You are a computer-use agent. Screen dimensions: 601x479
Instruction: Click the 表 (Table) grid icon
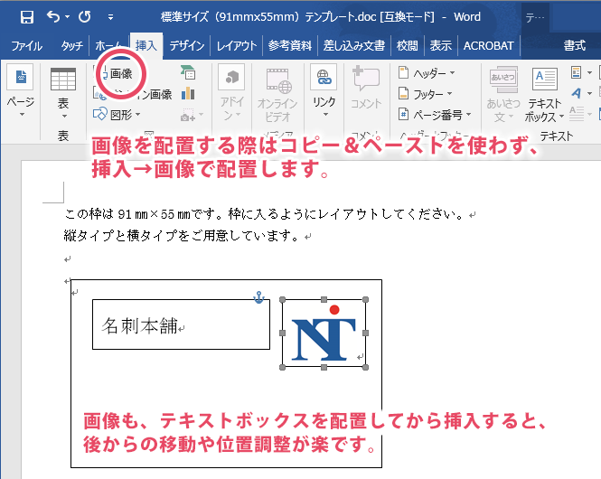63,79
